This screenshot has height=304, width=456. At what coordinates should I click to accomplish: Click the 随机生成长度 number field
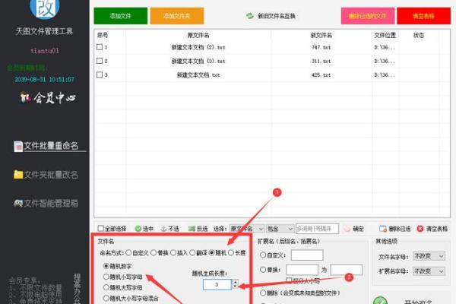(x=217, y=284)
